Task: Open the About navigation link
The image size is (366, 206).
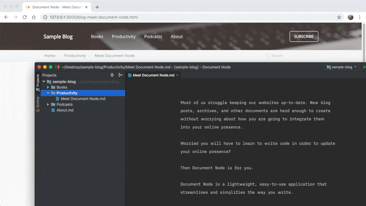Action: (177, 37)
